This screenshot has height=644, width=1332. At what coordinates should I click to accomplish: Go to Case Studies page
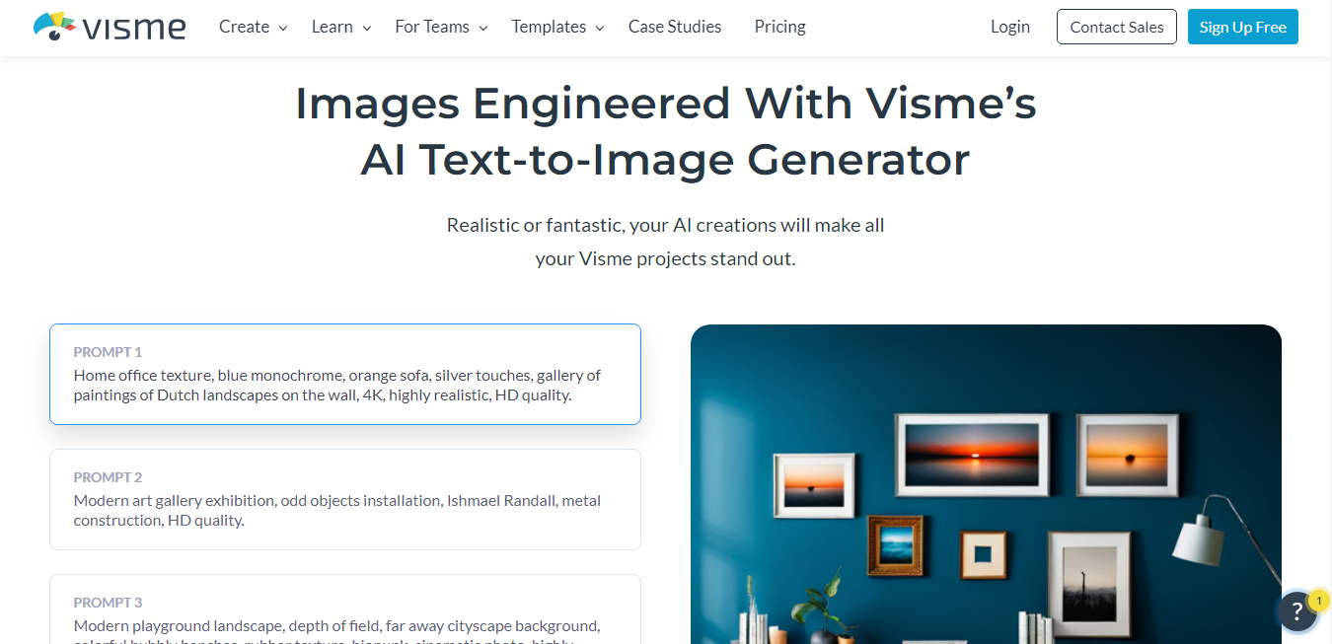tap(675, 27)
